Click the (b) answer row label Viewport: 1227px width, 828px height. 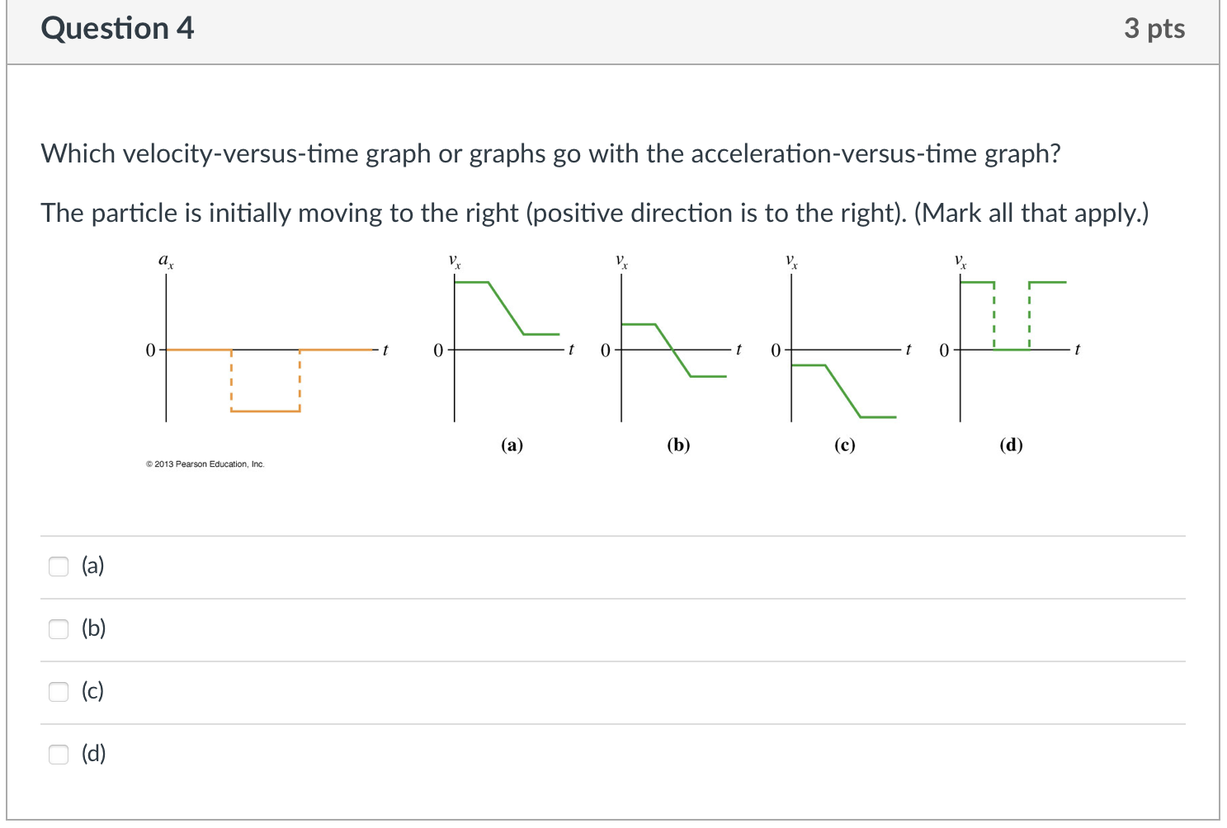point(92,628)
